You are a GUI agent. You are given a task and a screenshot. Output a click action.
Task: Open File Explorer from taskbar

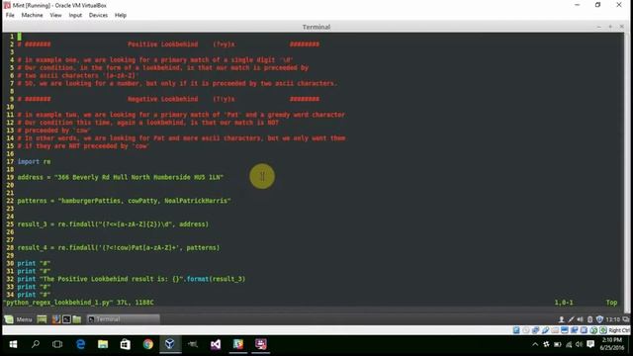coord(103,344)
